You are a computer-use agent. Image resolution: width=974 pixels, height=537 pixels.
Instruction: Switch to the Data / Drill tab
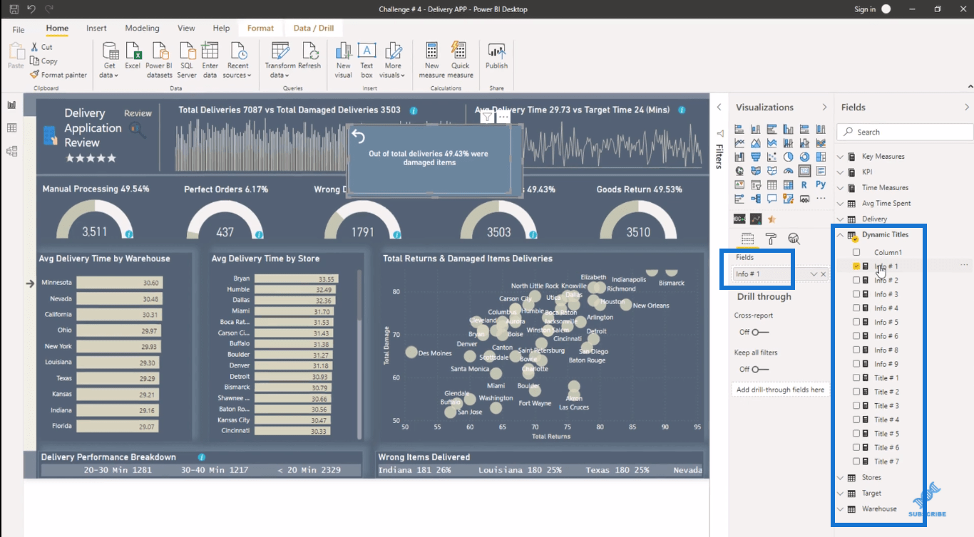(313, 28)
